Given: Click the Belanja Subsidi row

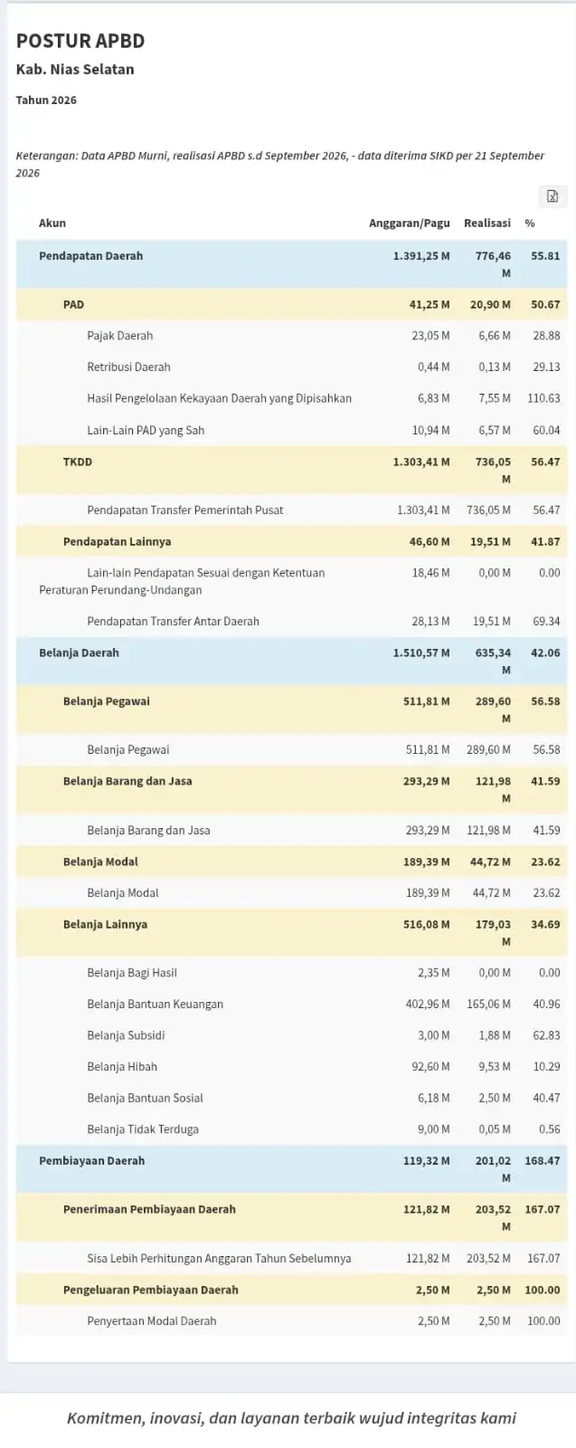Looking at the screenshot, I should click(291, 1035).
